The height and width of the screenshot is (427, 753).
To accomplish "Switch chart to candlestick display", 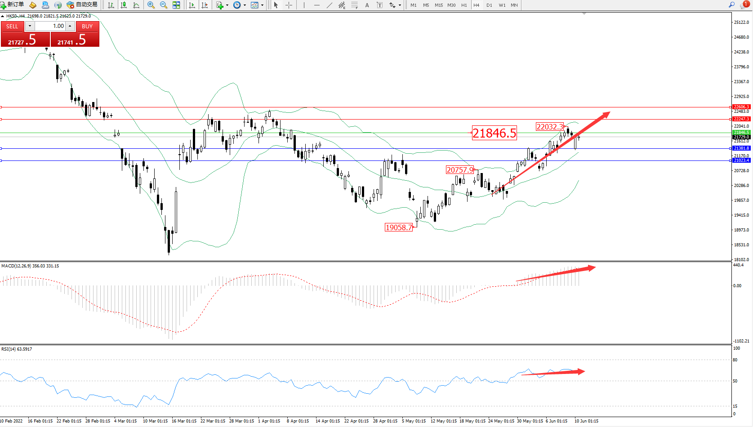I will click(x=124, y=5).
